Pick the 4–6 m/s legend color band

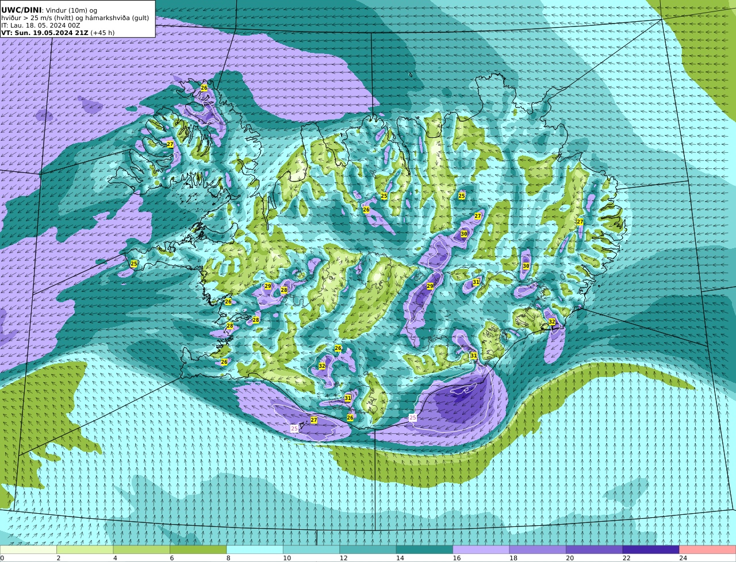tap(141, 549)
